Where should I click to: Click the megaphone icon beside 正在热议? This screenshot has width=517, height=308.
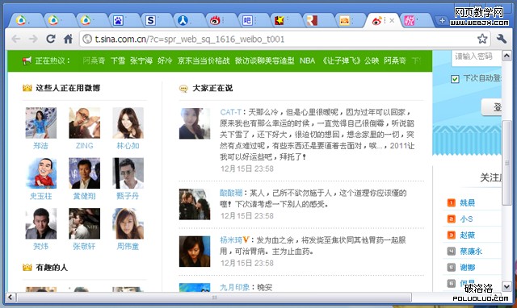coord(27,60)
